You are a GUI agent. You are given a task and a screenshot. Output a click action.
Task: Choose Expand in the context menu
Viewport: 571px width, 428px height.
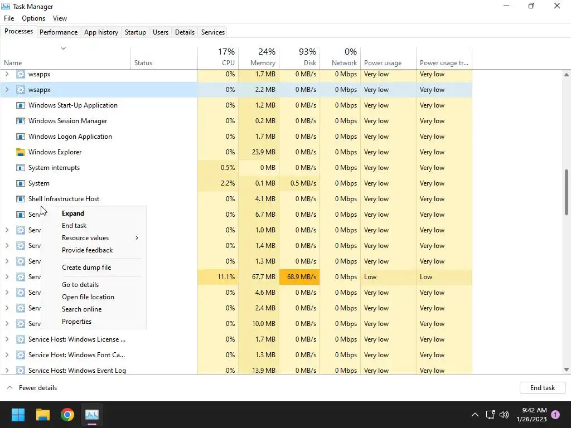[x=94, y=213]
